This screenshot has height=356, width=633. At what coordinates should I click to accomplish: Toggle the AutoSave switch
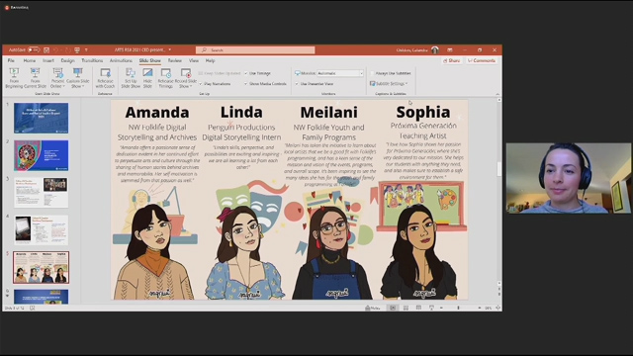click(x=34, y=50)
